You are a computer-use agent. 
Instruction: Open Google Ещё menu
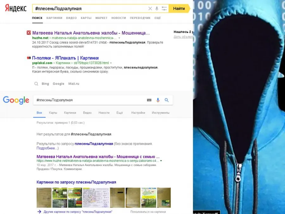coord(120,113)
